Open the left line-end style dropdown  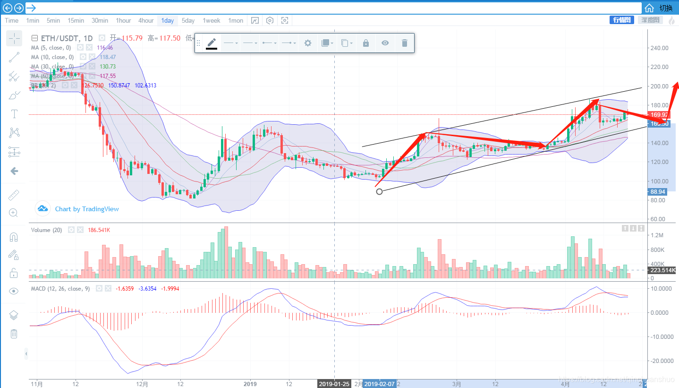click(270, 43)
